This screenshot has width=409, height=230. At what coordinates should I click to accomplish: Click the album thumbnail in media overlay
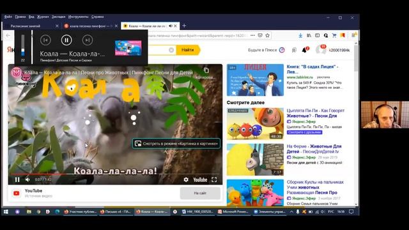[x=128, y=48]
